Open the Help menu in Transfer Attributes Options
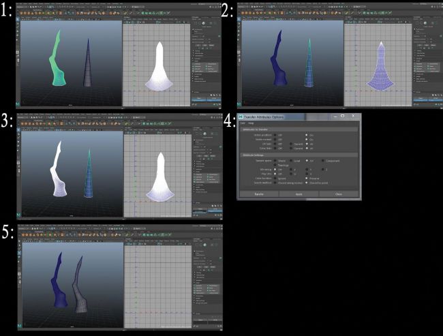443x336 pixels. coord(251,123)
